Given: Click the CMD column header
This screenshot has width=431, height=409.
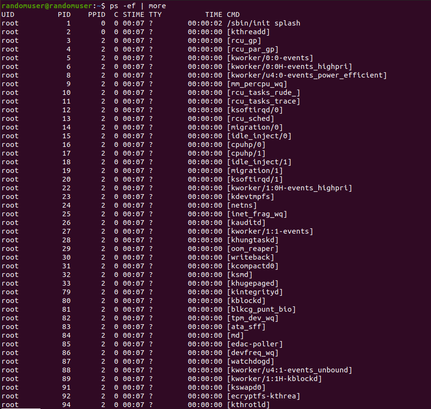Looking at the screenshot, I should pos(233,14).
